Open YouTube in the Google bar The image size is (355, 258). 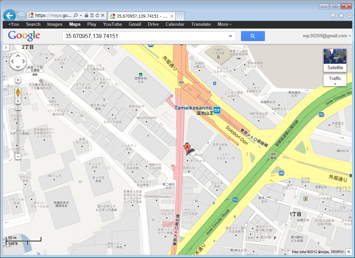pos(113,24)
